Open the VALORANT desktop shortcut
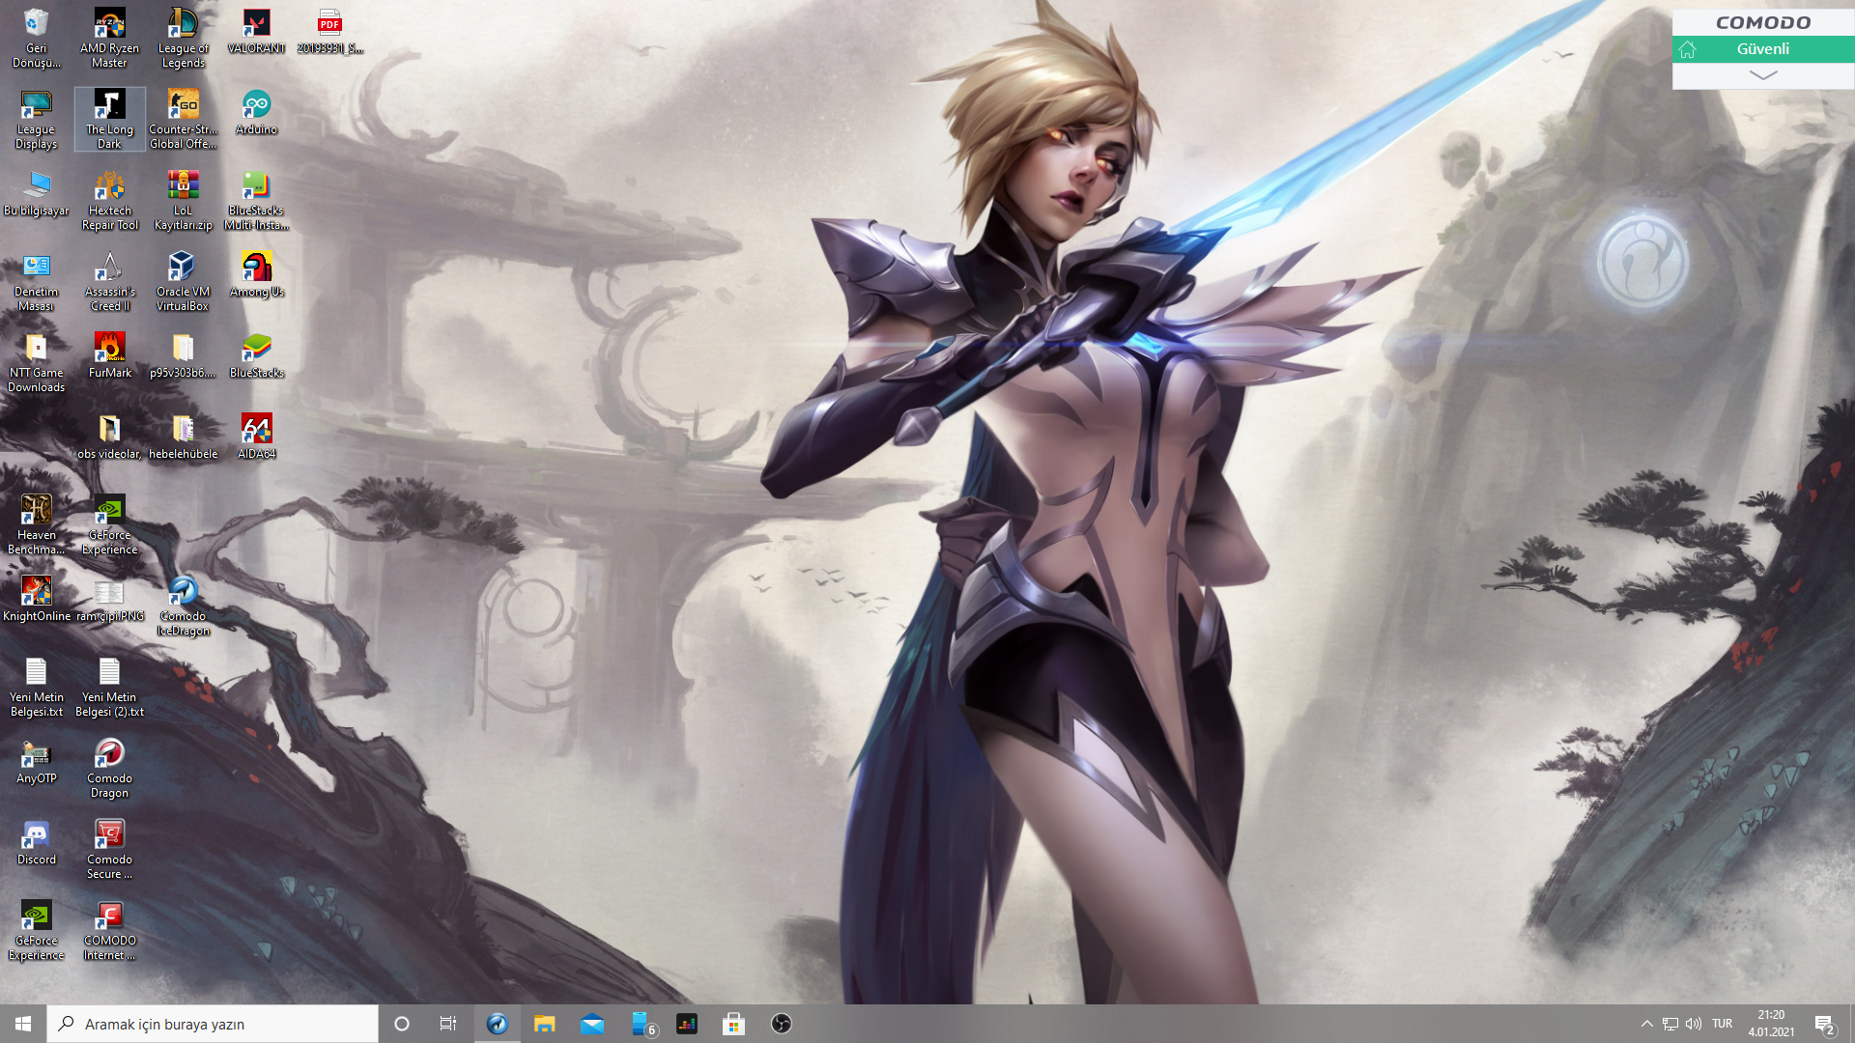 256,30
